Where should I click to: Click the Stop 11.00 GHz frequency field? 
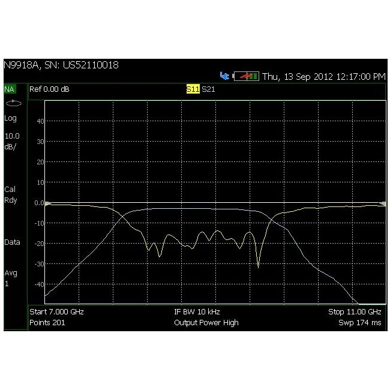tap(354, 313)
